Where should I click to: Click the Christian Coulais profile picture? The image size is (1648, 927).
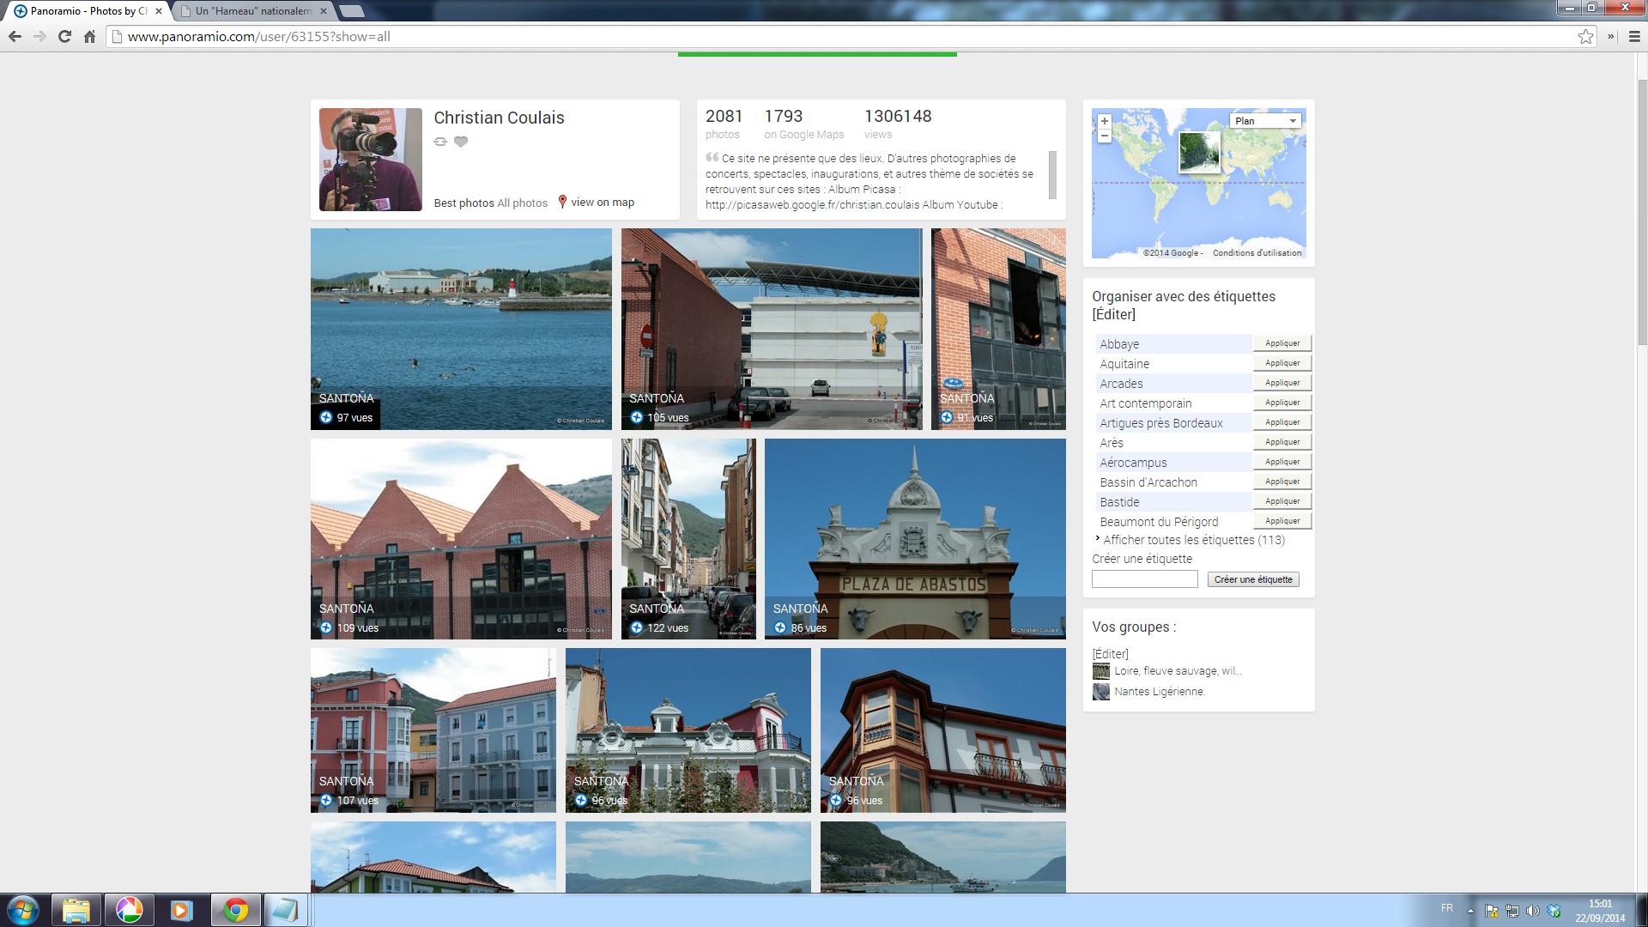point(371,160)
